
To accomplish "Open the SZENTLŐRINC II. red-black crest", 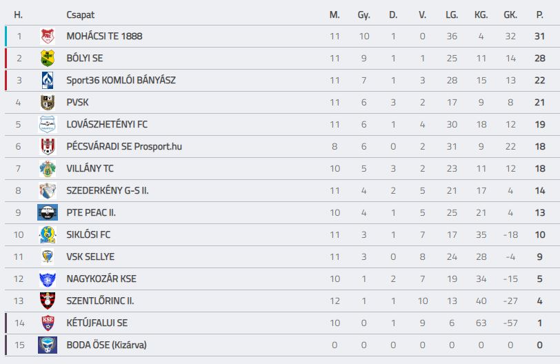I will click(48, 301).
